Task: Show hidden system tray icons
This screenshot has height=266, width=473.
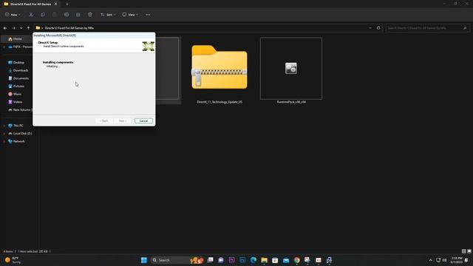Action: 430,260
